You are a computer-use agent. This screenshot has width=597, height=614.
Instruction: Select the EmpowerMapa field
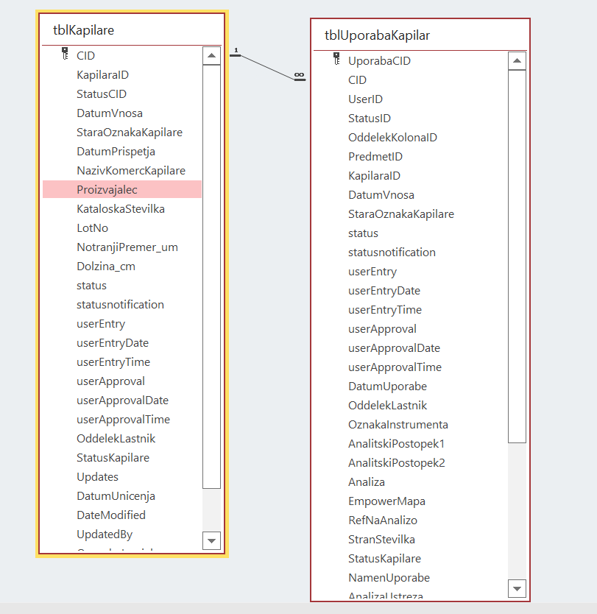(386, 501)
